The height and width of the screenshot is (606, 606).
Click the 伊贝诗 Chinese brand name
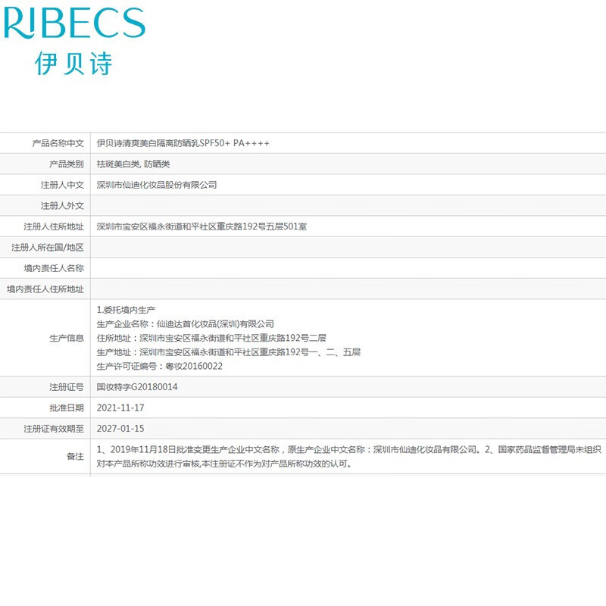coord(73,64)
